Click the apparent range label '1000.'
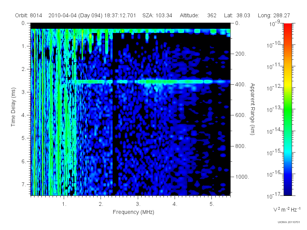The width and height of the screenshot is (307, 230). (x=242, y=177)
